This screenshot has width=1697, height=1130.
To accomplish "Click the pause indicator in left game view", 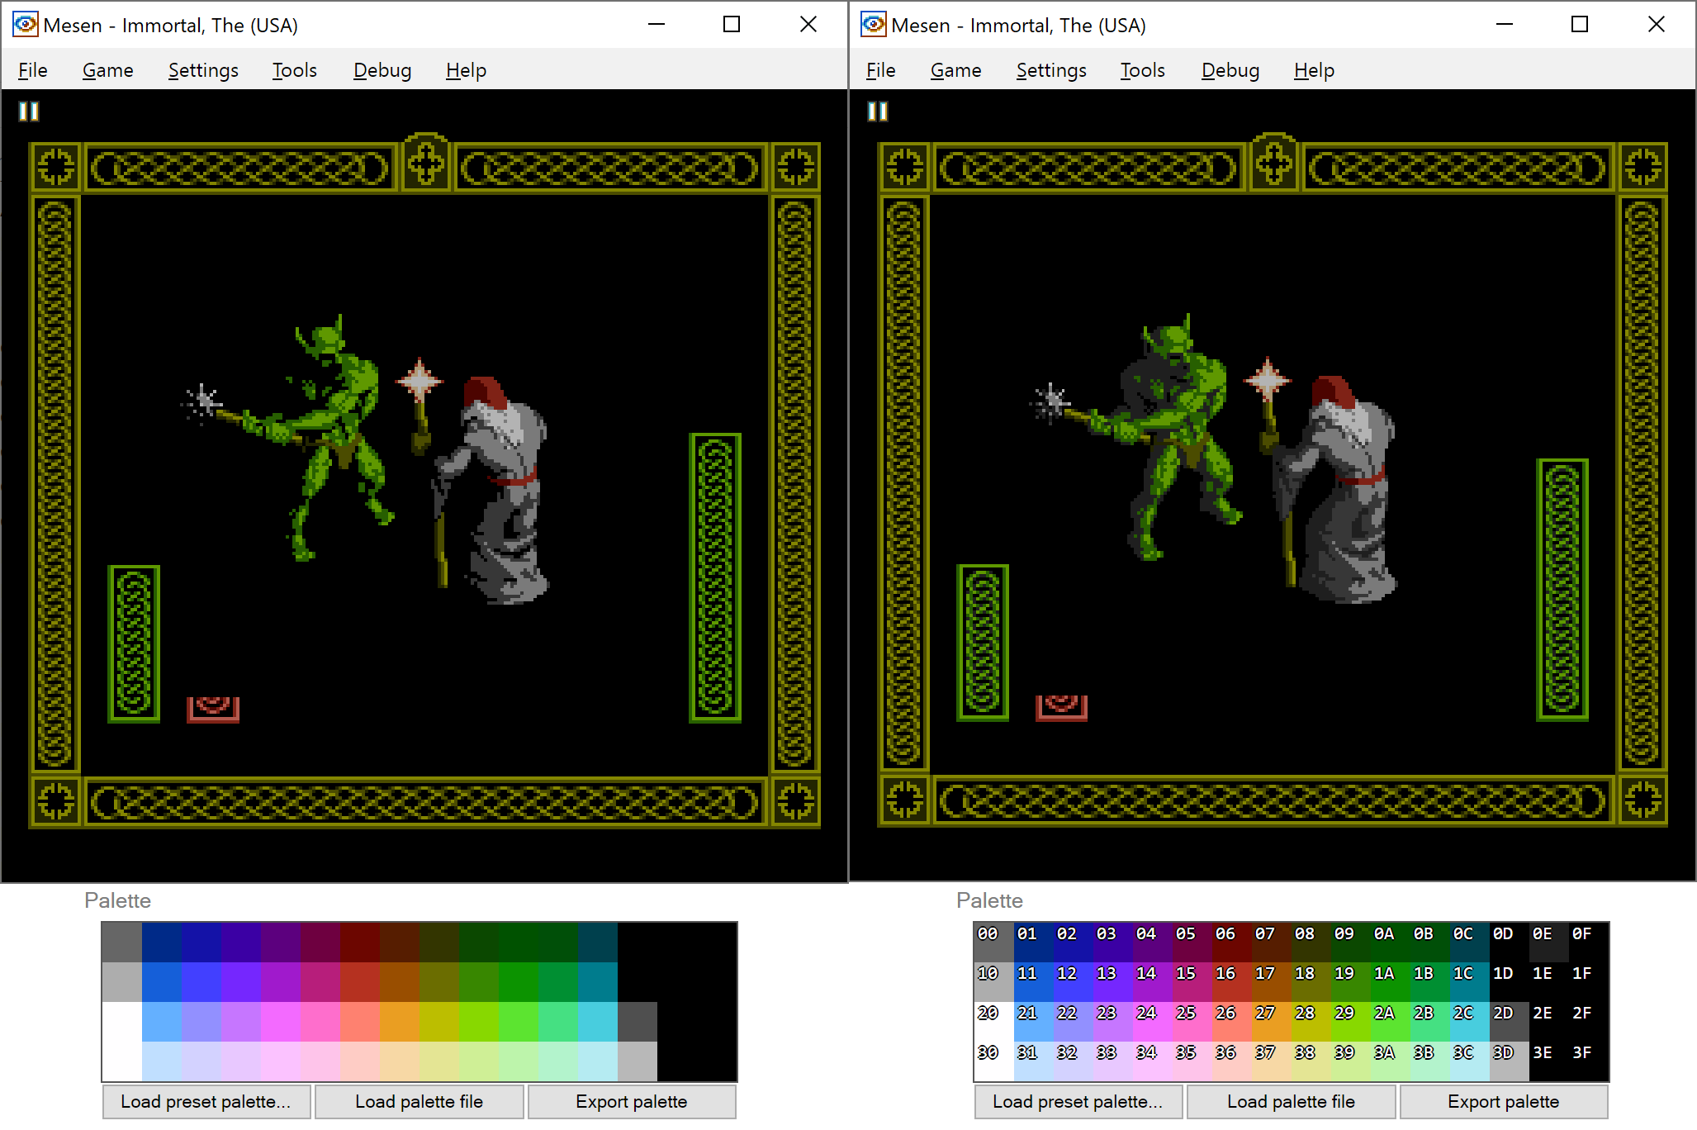I will [29, 112].
